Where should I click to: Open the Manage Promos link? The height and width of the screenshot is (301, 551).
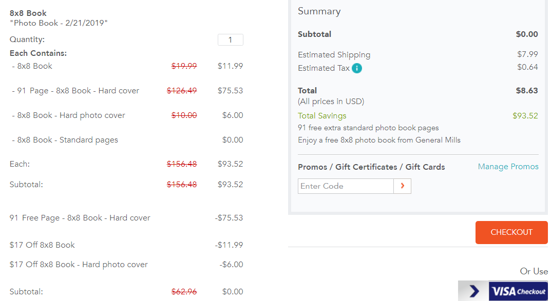pyautogui.click(x=508, y=167)
